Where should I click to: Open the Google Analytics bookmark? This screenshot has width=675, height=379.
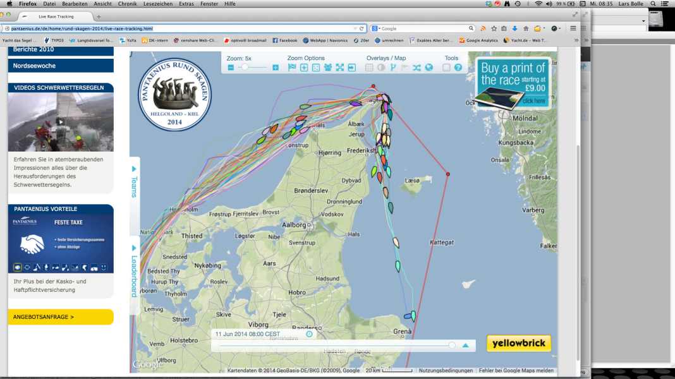click(478, 40)
